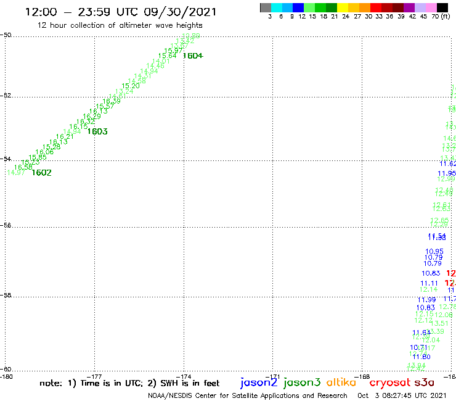Click the wave height value 16.06
Image resolution: width=456 pixels, height=401 pixels.
44,152
